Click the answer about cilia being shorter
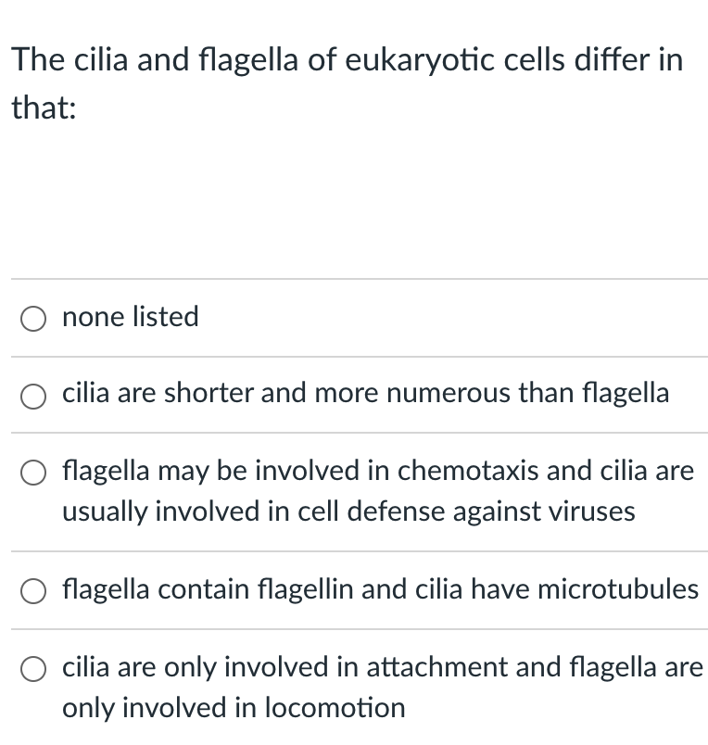Image resolution: width=708 pixels, height=745 pixels. tap(365, 394)
